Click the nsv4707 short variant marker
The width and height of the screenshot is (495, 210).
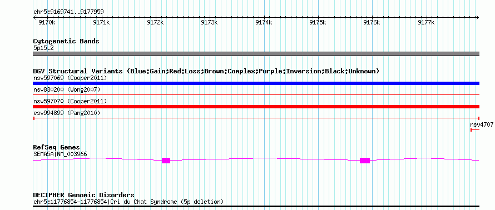pos(475,130)
